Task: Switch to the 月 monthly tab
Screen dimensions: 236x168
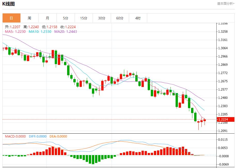Action: point(48,18)
